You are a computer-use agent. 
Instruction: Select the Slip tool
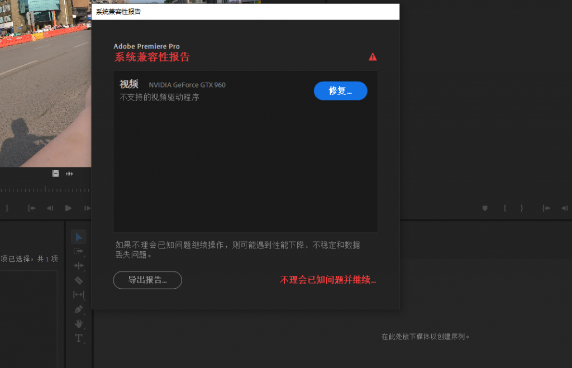[78, 294]
